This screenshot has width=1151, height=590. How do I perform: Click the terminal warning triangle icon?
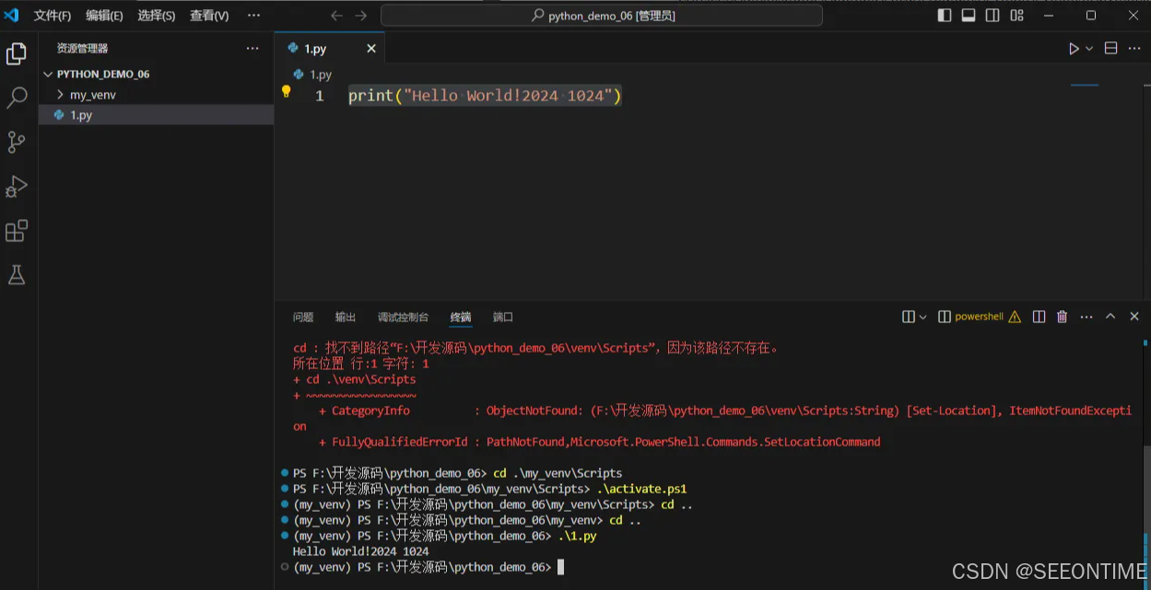click(x=1015, y=317)
